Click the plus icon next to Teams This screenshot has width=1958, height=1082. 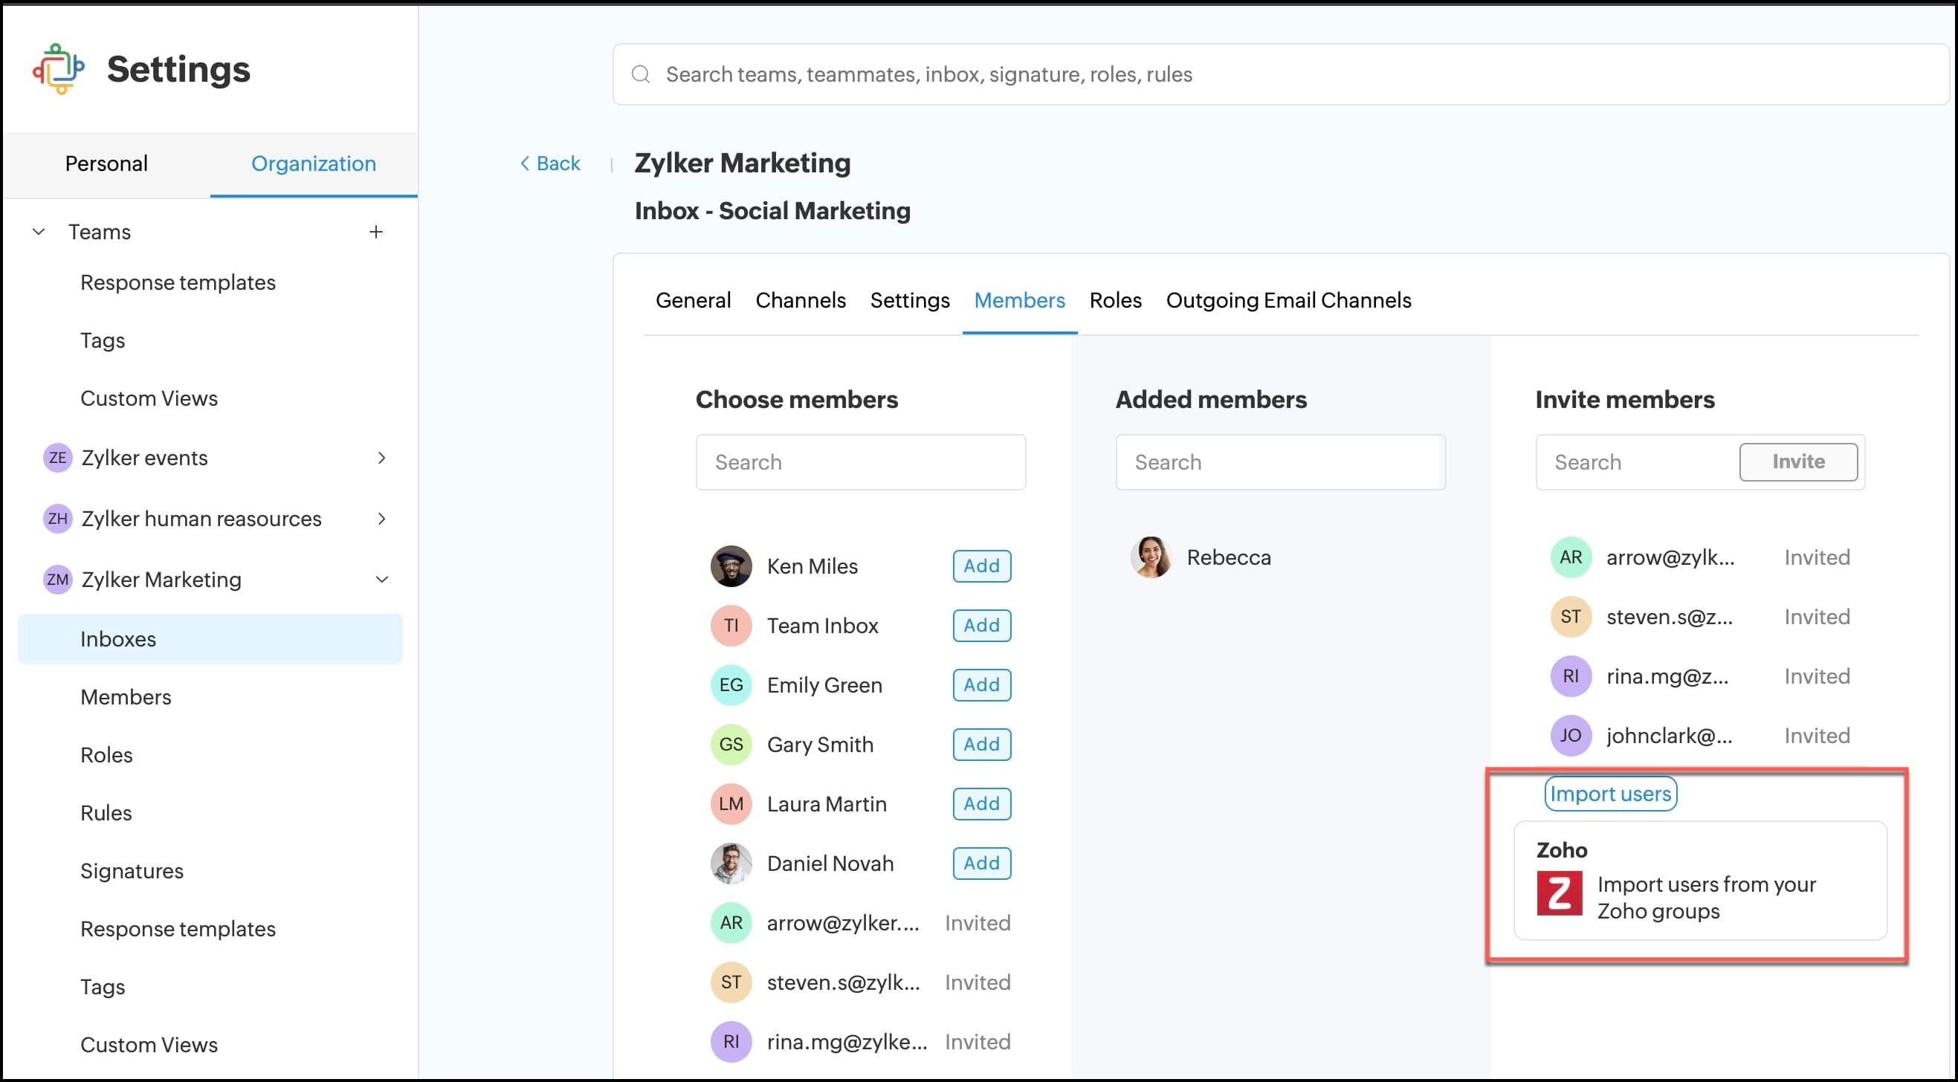pos(375,232)
